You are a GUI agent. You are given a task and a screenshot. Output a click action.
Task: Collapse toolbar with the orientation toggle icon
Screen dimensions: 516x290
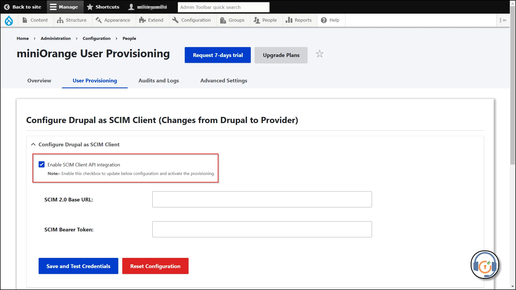503,20
